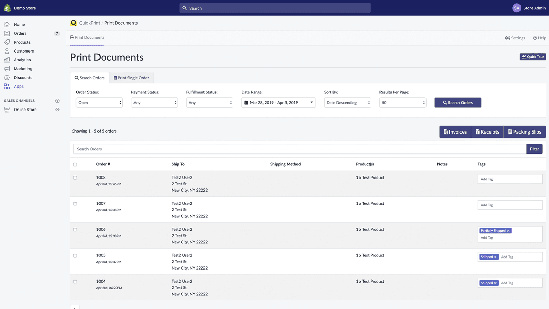Add a sales channel with the plus icon
The width and height of the screenshot is (549, 309).
point(57,101)
